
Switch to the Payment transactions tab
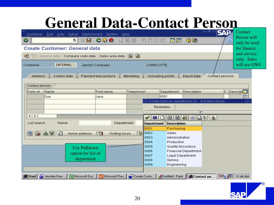[x=98, y=76]
